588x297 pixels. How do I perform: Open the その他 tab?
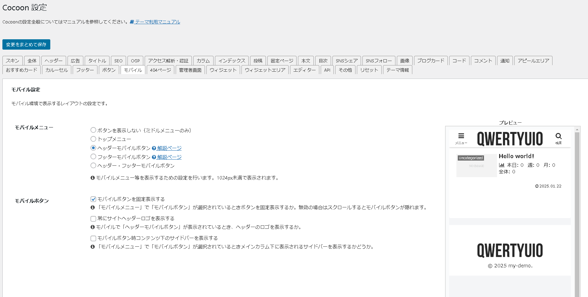coord(345,70)
